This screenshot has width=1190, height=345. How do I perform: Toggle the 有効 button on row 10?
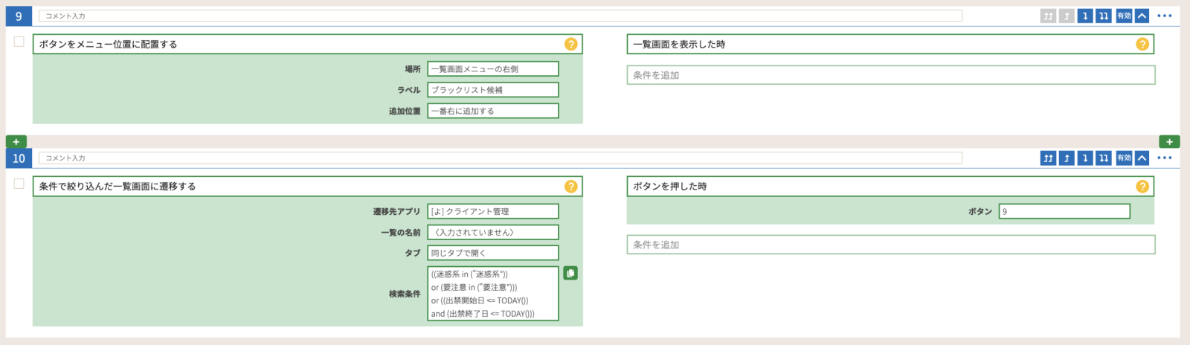tap(1123, 158)
